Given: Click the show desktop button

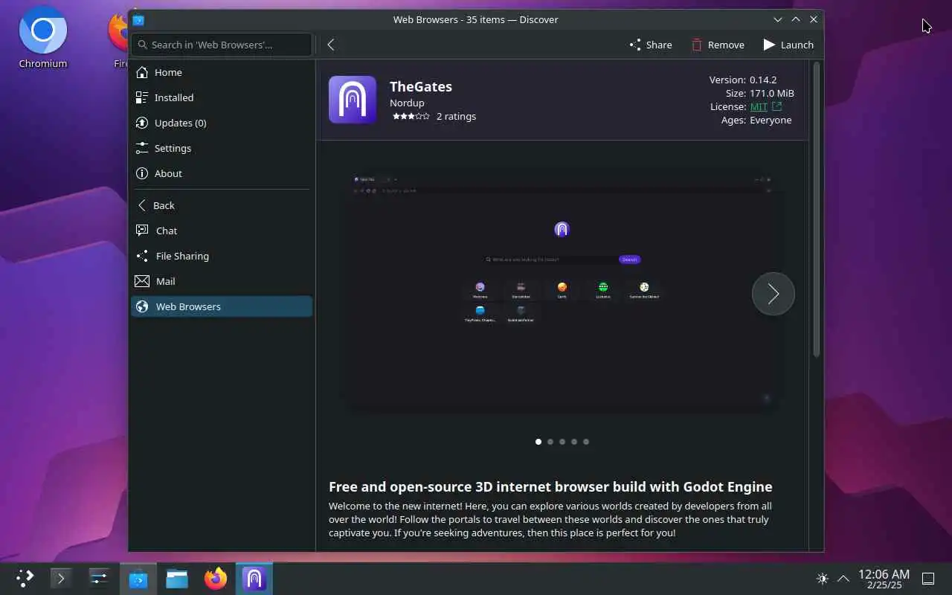Looking at the screenshot, I should tap(928, 579).
